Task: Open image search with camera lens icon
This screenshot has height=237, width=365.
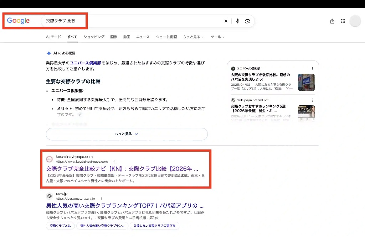Action: click(x=247, y=21)
